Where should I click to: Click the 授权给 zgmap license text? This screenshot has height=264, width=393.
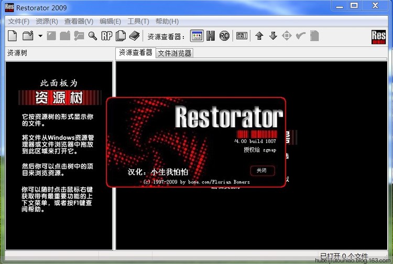[260, 150]
